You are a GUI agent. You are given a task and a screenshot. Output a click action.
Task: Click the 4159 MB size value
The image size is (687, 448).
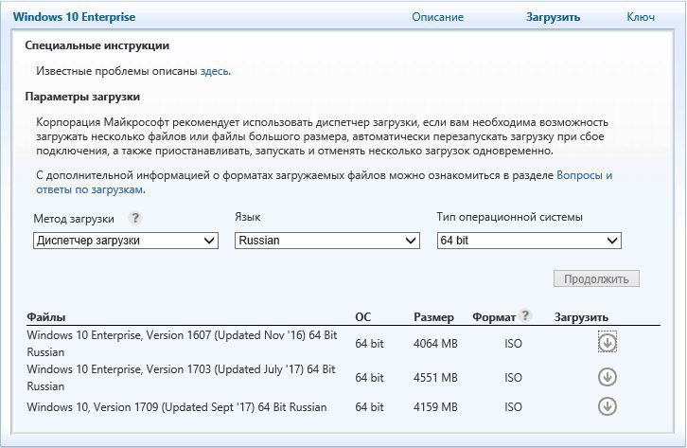click(435, 406)
